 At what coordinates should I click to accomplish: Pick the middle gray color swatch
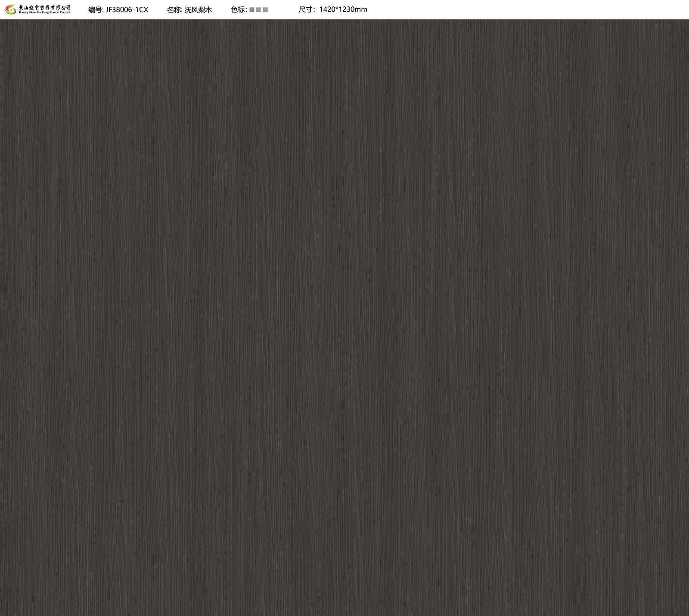click(x=258, y=9)
